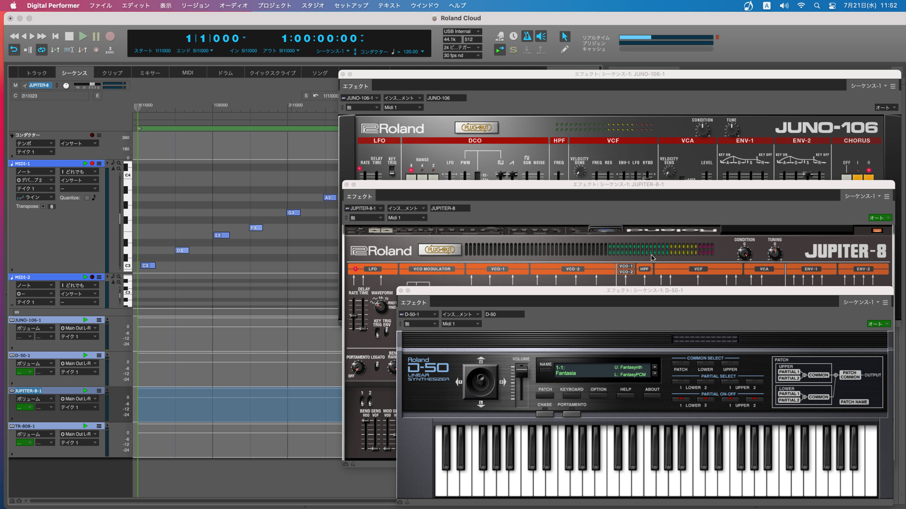Open the JUNO-106-1 track output Main Out L-R dropdown

pos(79,328)
